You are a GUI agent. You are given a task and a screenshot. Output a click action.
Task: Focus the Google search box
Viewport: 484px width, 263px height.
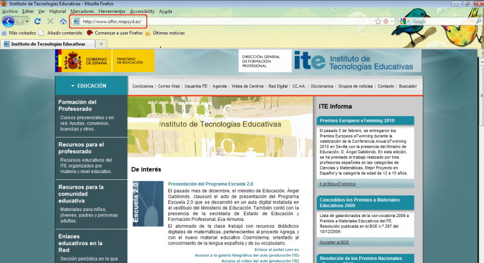pos(443,22)
